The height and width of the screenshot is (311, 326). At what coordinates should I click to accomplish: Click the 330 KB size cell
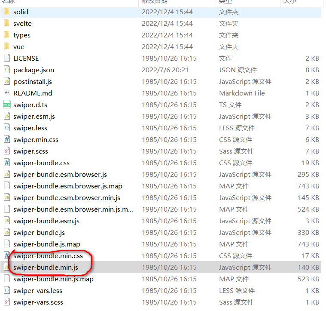[x=308, y=233]
